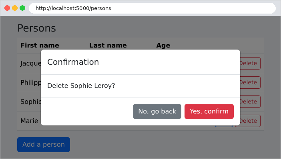281x159 pixels.
Task: Click the Age column header
Action: (163, 46)
